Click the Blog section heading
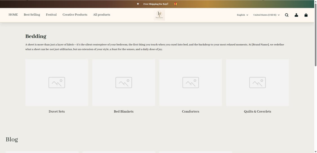The width and height of the screenshot is (317, 153). pos(12,140)
